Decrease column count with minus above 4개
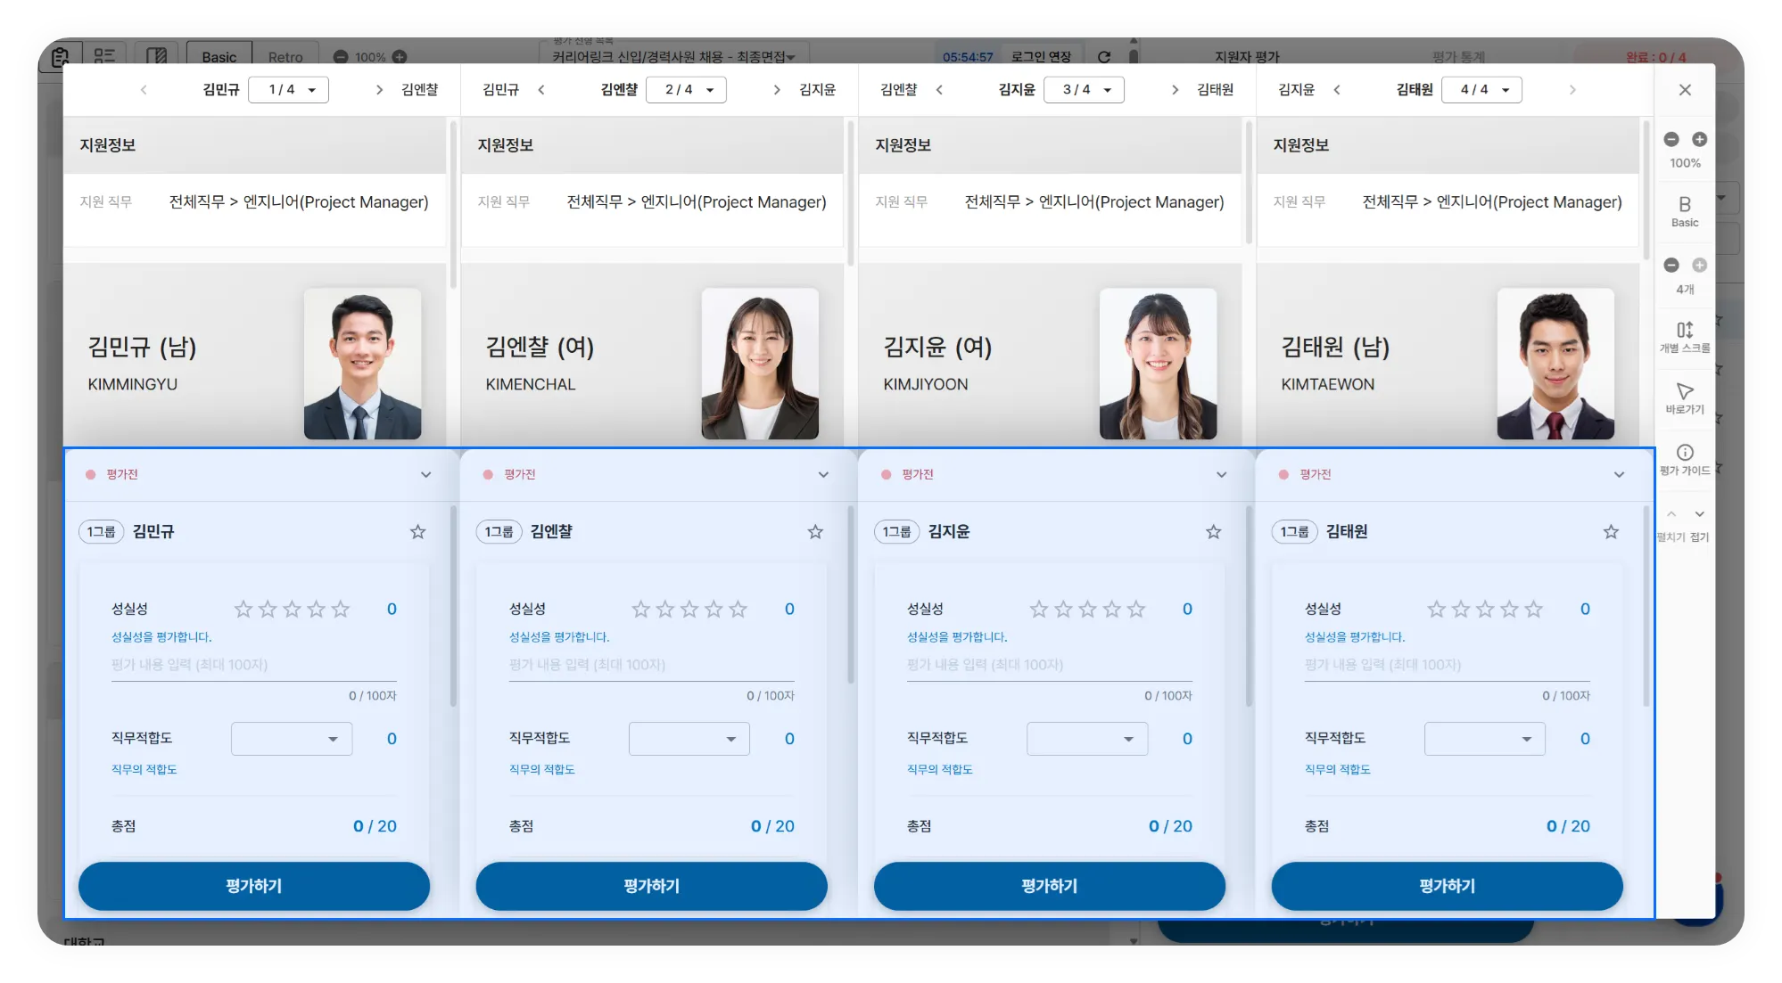The height and width of the screenshot is (983, 1782). (x=1671, y=265)
